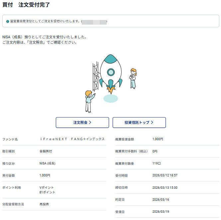Click the 81ポイント points usage value
The width and height of the screenshot is (221, 220).
tap(47, 192)
